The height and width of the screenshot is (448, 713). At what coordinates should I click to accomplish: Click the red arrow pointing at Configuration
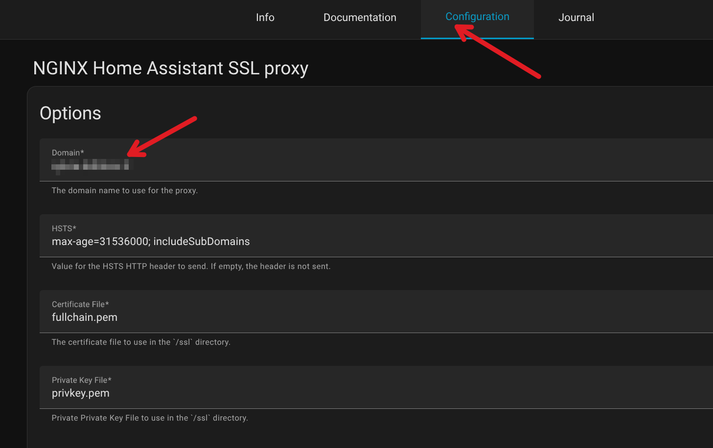pos(499,51)
